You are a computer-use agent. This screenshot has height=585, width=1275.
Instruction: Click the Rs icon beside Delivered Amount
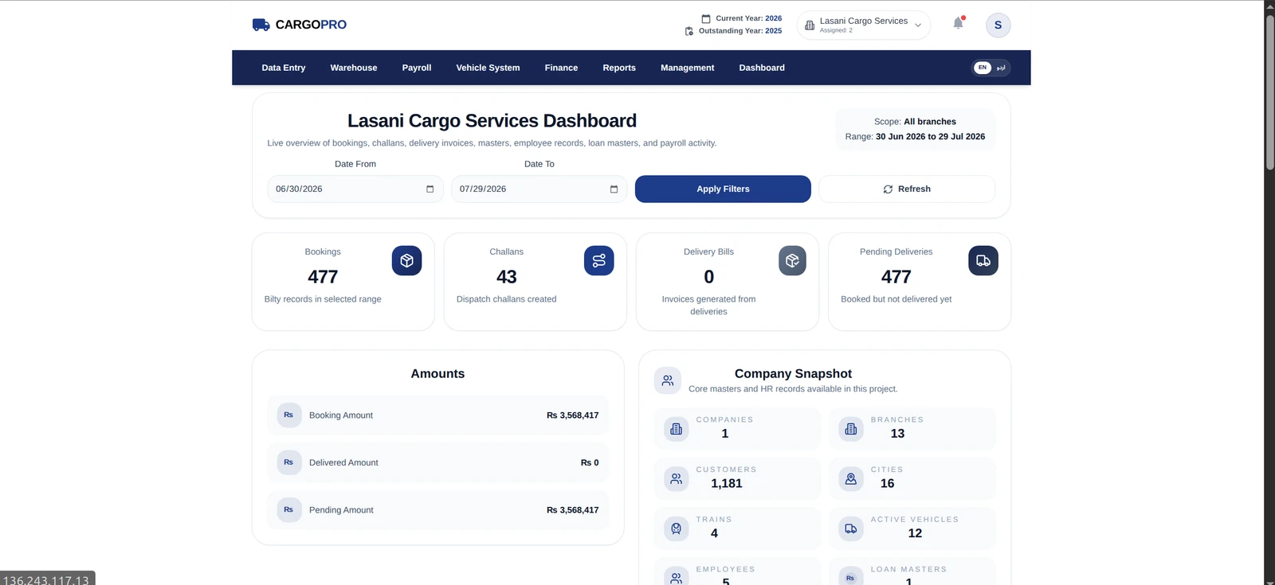pos(288,462)
